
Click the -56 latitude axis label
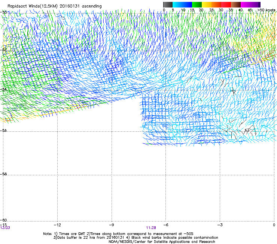(x=3, y=130)
